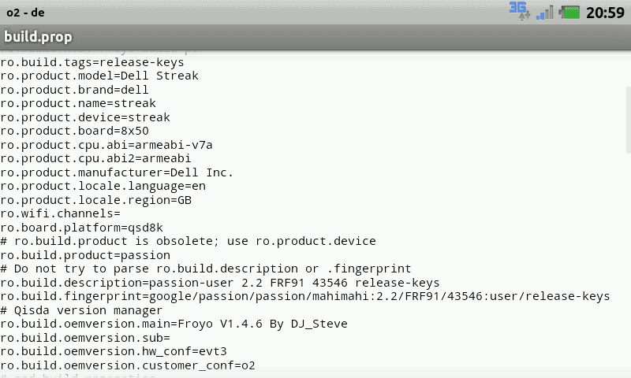Click the ro.product.board=8x50 line
This screenshot has width=631, height=378.
coord(74,131)
